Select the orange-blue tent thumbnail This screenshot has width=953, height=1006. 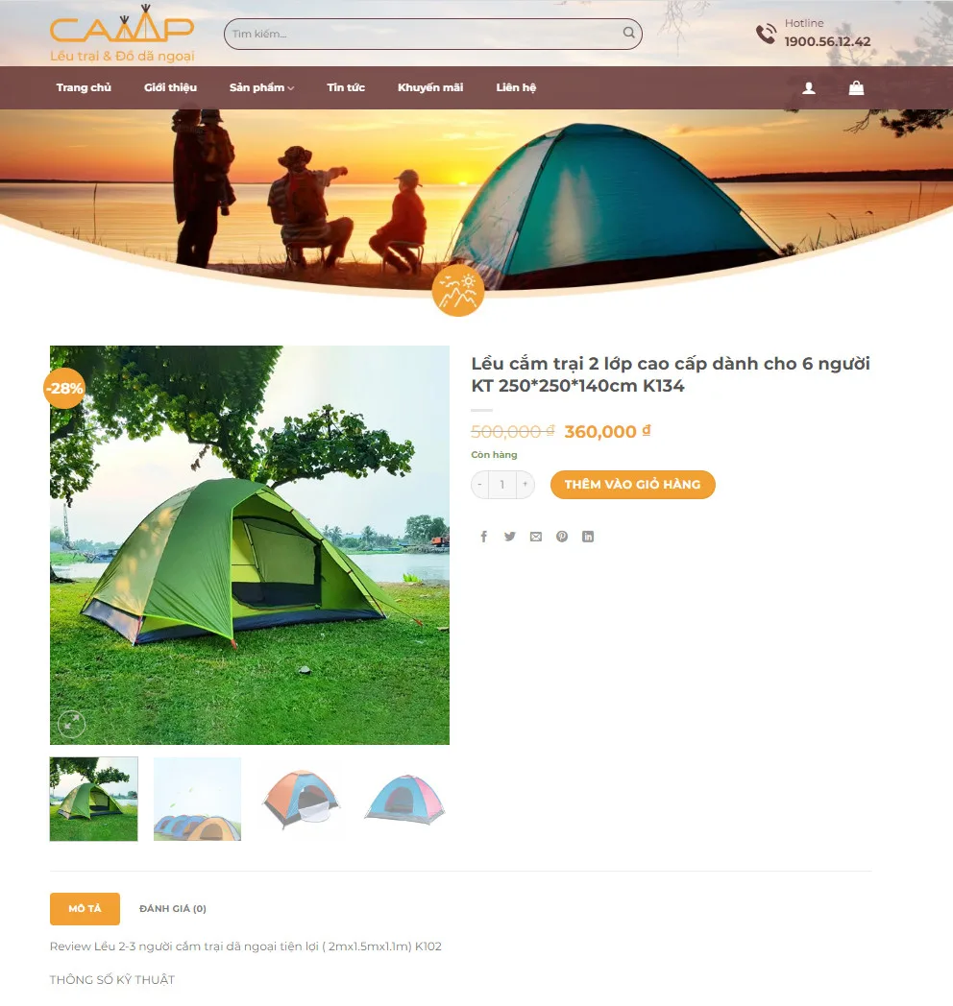pyautogui.click(x=302, y=799)
